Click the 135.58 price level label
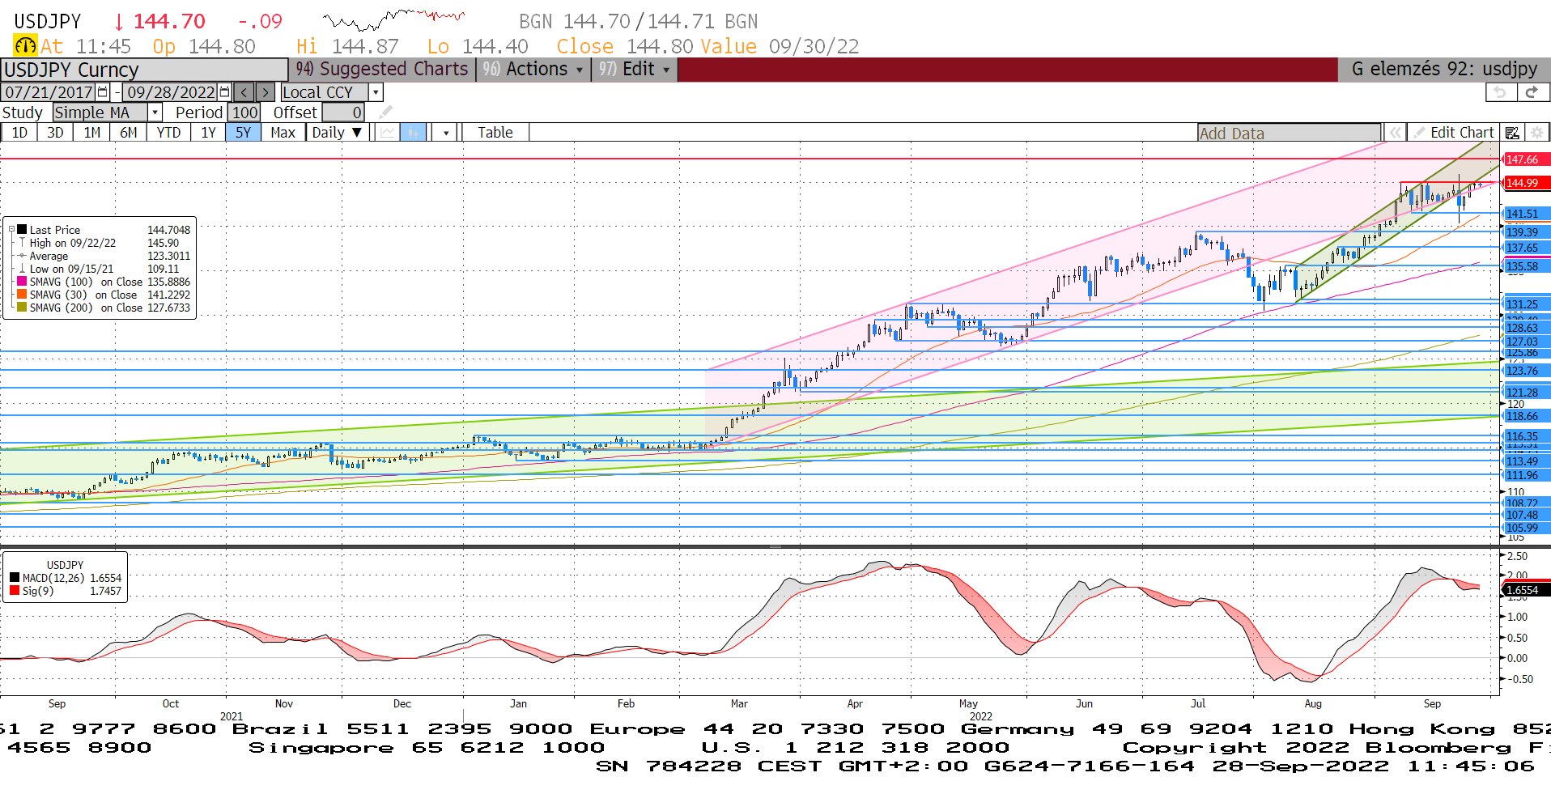This screenshot has height=811, width=1551. pyautogui.click(x=1525, y=266)
